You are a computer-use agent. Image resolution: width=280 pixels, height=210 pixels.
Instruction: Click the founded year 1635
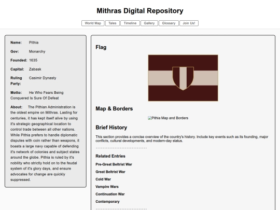pos(33,60)
